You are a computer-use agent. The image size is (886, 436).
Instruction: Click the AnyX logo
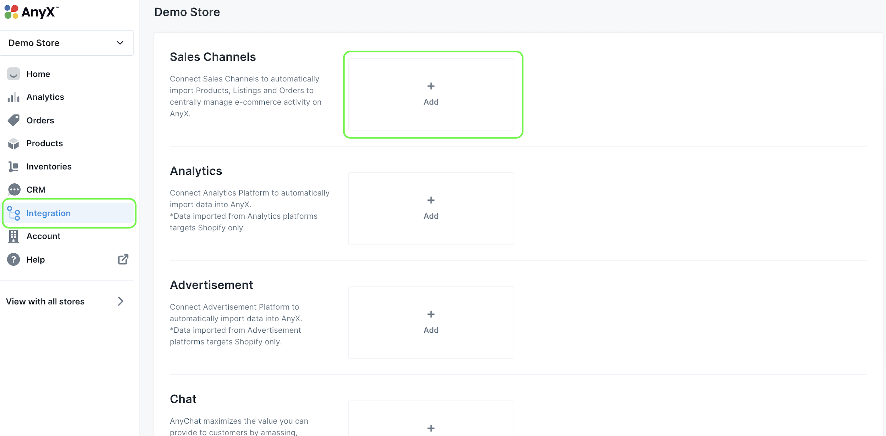click(x=31, y=12)
